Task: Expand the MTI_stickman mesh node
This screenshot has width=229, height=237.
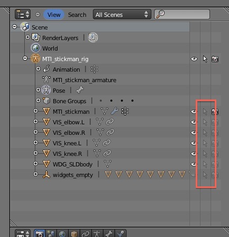Action: coord(36,111)
